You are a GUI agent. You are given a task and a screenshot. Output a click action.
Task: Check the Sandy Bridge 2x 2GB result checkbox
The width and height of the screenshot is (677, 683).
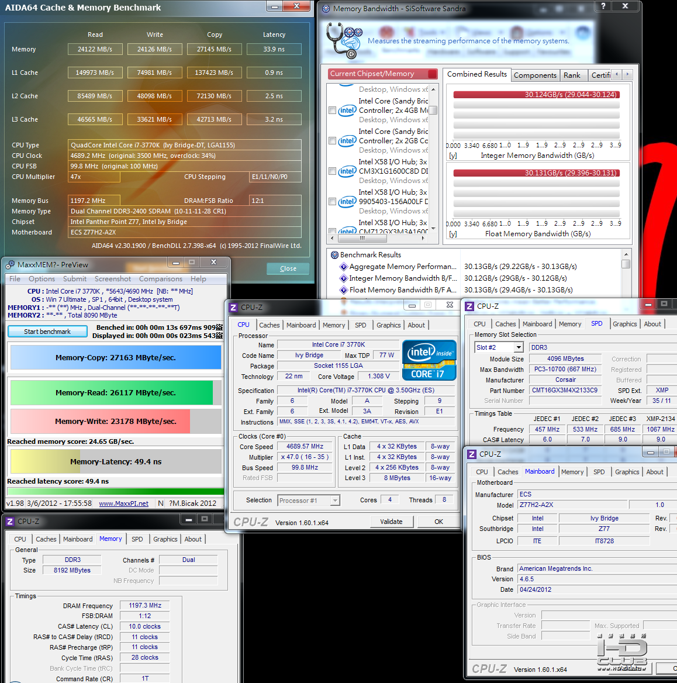tap(332, 141)
